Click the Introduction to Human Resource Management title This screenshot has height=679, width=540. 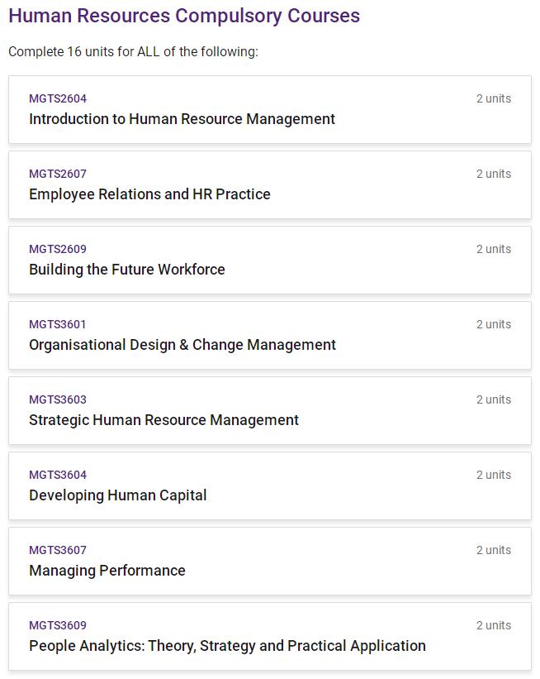click(182, 119)
